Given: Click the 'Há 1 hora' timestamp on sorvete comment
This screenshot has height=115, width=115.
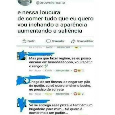Looking at the screenshot, I should point(35,94).
